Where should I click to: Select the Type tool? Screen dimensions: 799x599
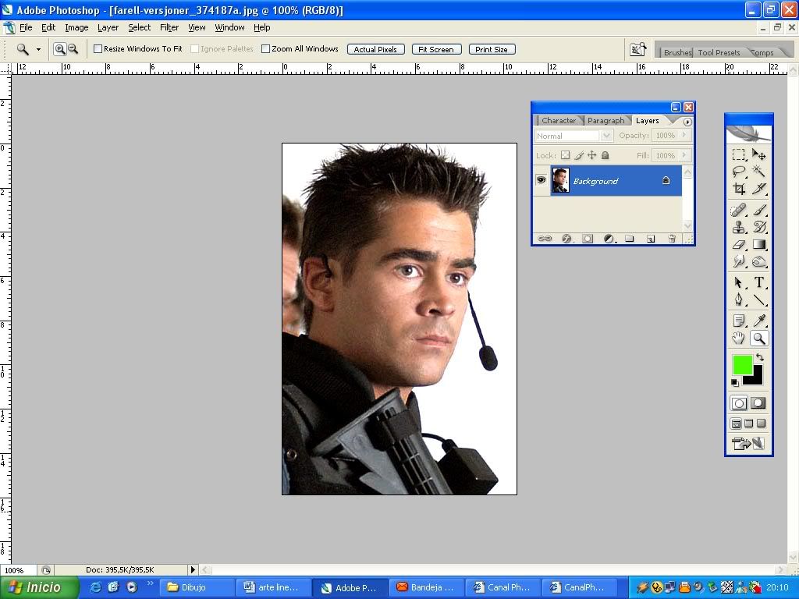point(758,282)
